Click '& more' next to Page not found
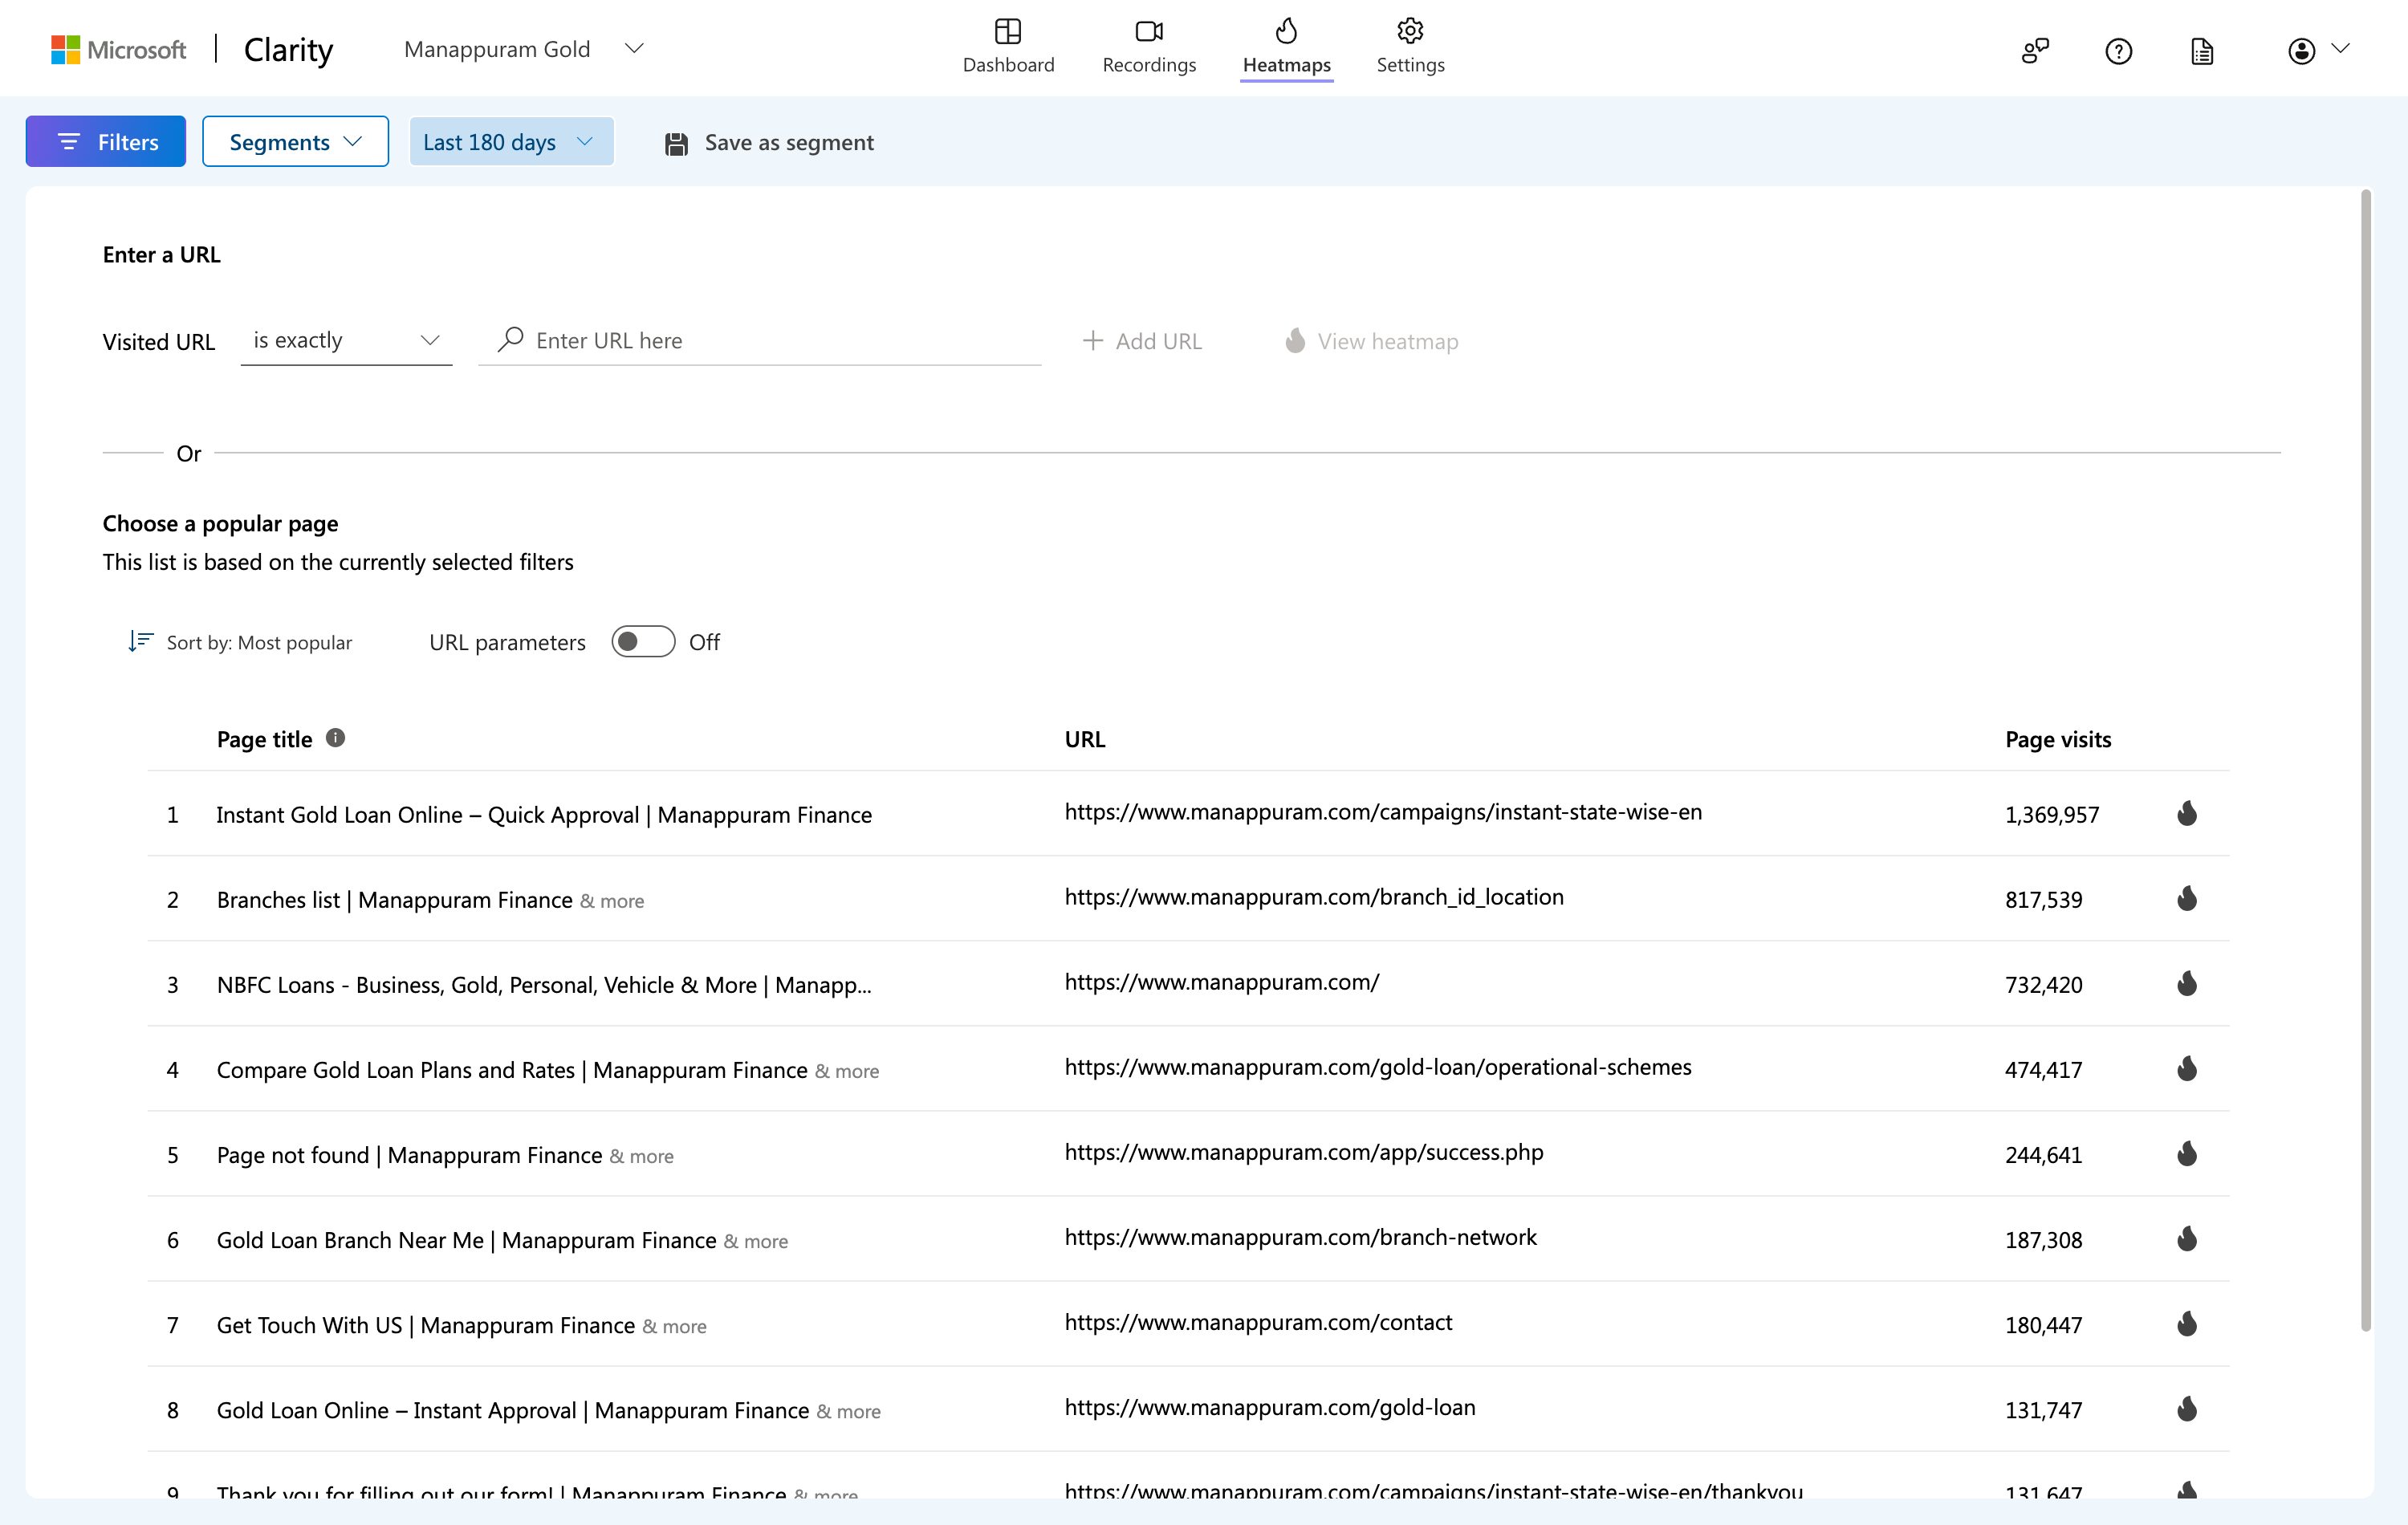Image resolution: width=2408 pixels, height=1525 pixels. click(641, 1156)
